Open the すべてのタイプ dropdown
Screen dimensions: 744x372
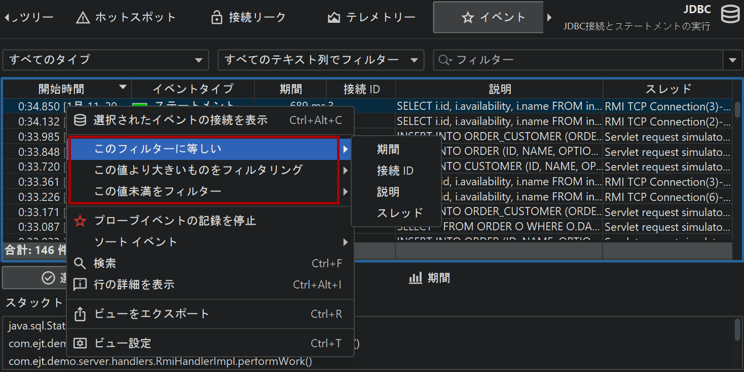tap(105, 60)
